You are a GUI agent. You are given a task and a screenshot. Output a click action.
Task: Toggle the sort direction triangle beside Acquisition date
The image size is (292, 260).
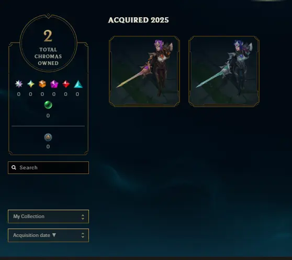pyautogui.click(x=54, y=235)
